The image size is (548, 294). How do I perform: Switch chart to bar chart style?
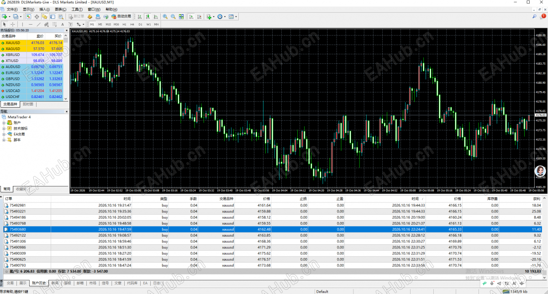[139, 16]
